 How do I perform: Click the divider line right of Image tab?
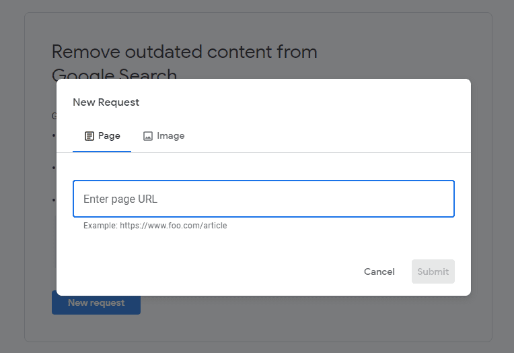323,152
